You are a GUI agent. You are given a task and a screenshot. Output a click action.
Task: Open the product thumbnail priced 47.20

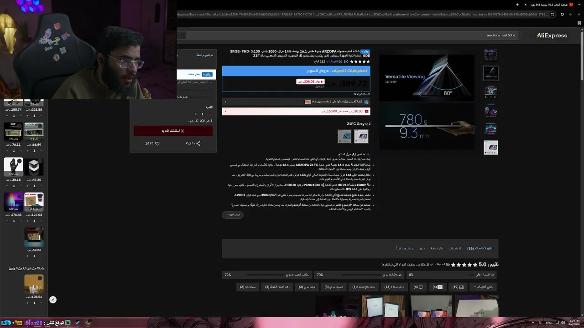click(34, 166)
